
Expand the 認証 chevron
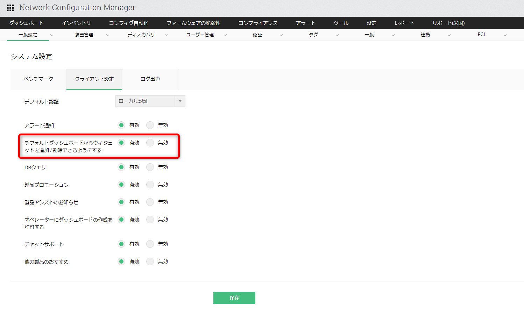point(281,35)
